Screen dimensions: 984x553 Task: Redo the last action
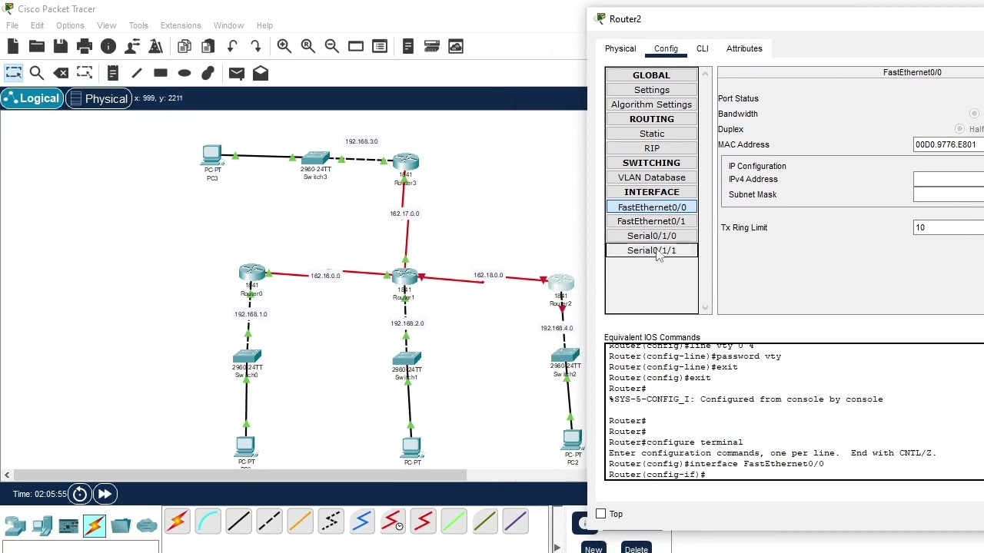(256, 47)
